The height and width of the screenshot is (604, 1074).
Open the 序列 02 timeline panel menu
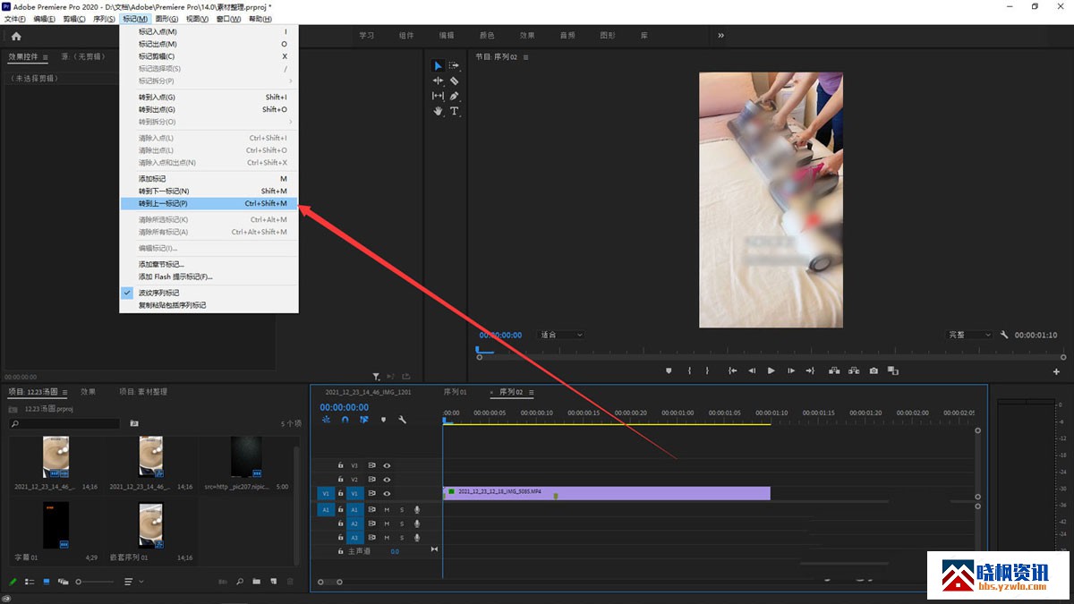[531, 392]
